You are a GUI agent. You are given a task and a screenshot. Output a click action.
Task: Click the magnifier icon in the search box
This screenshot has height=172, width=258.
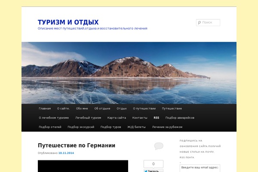click(x=200, y=22)
